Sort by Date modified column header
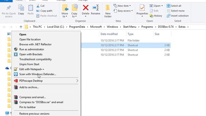The height and width of the screenshot is (116, 206). (x=109, y=34)
